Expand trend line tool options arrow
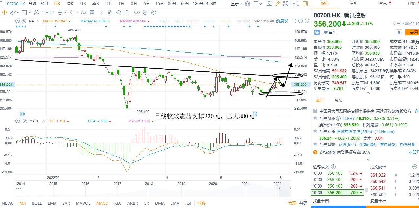Viewport: 419px width, 208px height. point(18,12)
